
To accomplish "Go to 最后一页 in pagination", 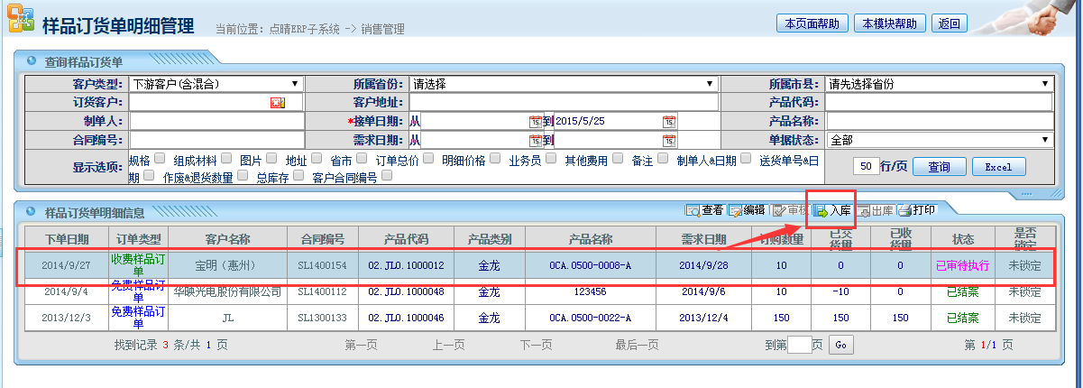I will tap(637, 345).
